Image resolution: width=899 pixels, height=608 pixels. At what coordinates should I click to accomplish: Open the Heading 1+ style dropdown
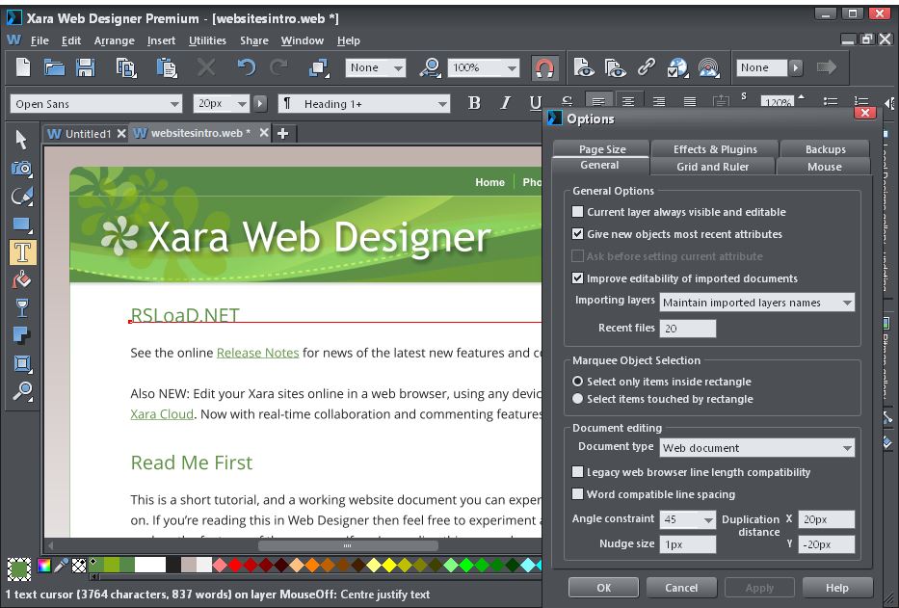click(364, 104)
